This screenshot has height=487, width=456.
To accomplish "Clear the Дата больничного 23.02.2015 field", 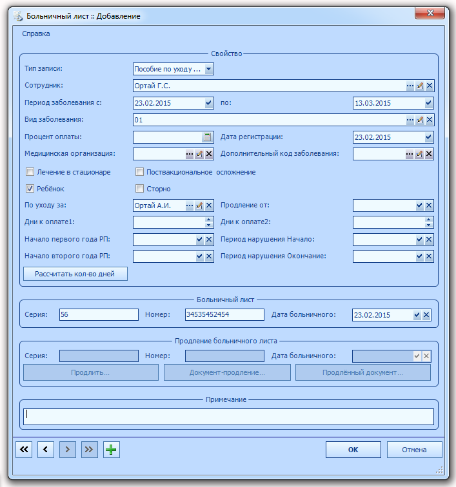I will pyautogui.click(x=426, y=315).
